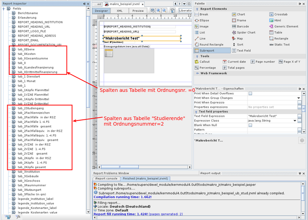Toggle Print When Detail Overflows checkbox
Screen dimensions: 308x220
(250, 94)
